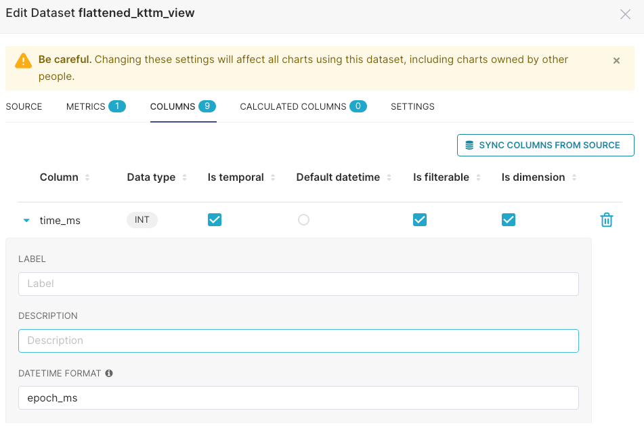644x434 pixels.
Task: Sort by Default datetime header arrows
Action: (389, 177)
